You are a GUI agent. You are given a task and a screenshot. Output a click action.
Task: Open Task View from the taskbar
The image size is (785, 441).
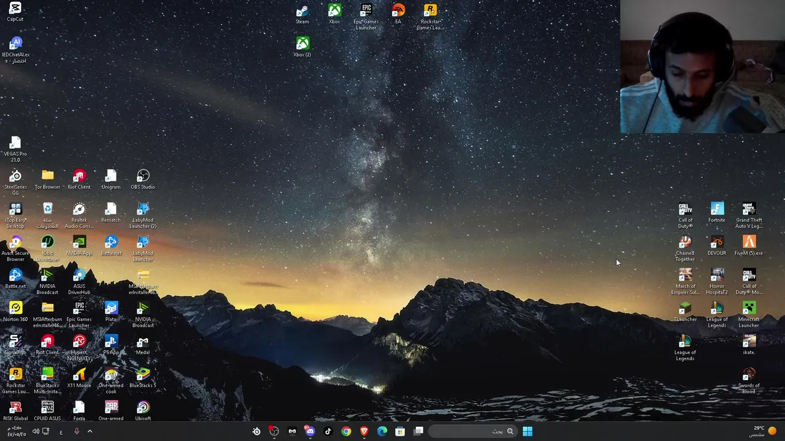pyautogui.click(x=418, y=431)
